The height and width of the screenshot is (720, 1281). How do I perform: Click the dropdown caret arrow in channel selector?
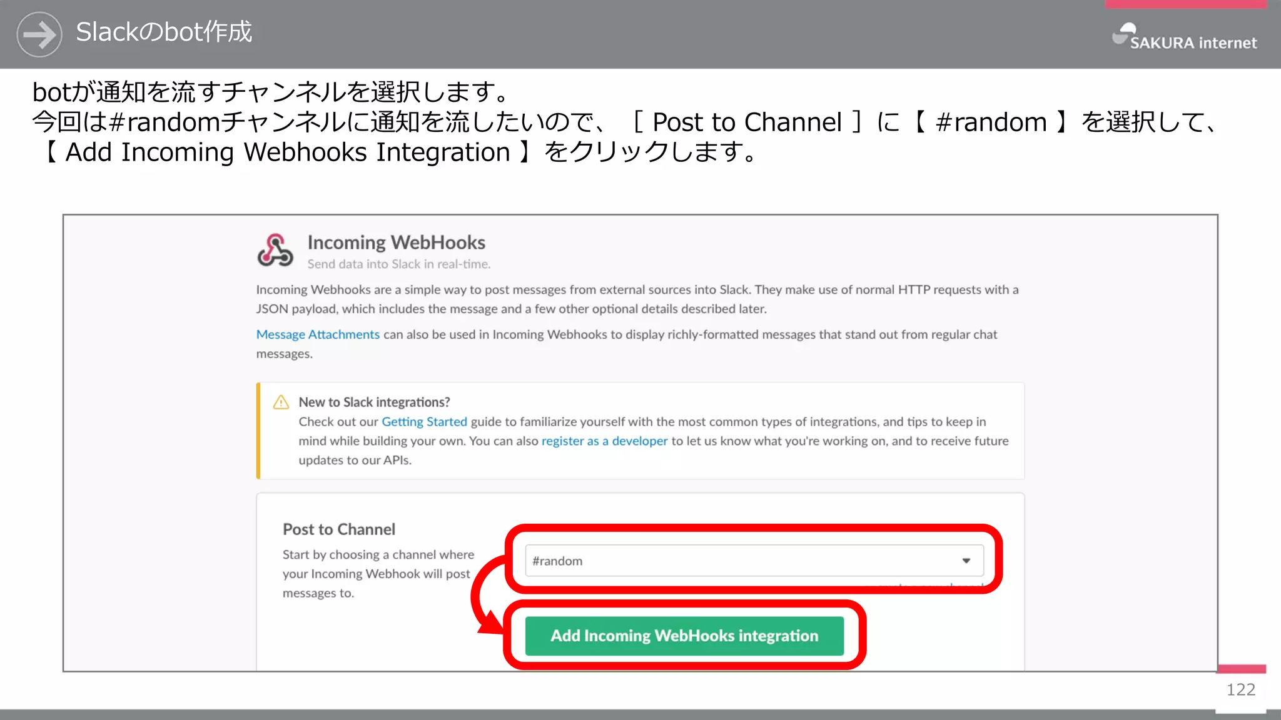tap(966, 561)
